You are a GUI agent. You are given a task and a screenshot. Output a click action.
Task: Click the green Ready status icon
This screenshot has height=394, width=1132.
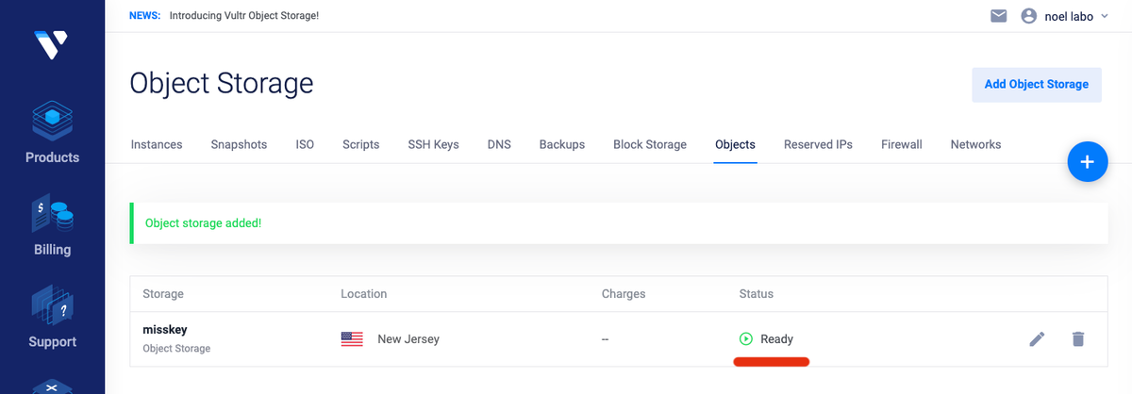(x=746, y=338)
